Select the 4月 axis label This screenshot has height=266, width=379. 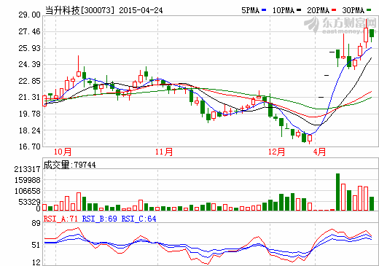coord(319,152)
